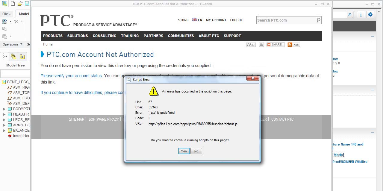Image resolution: width=383 pixels, height=191 pixels.
Task: Click the LOGOUT link
Action: coord(236,20)
